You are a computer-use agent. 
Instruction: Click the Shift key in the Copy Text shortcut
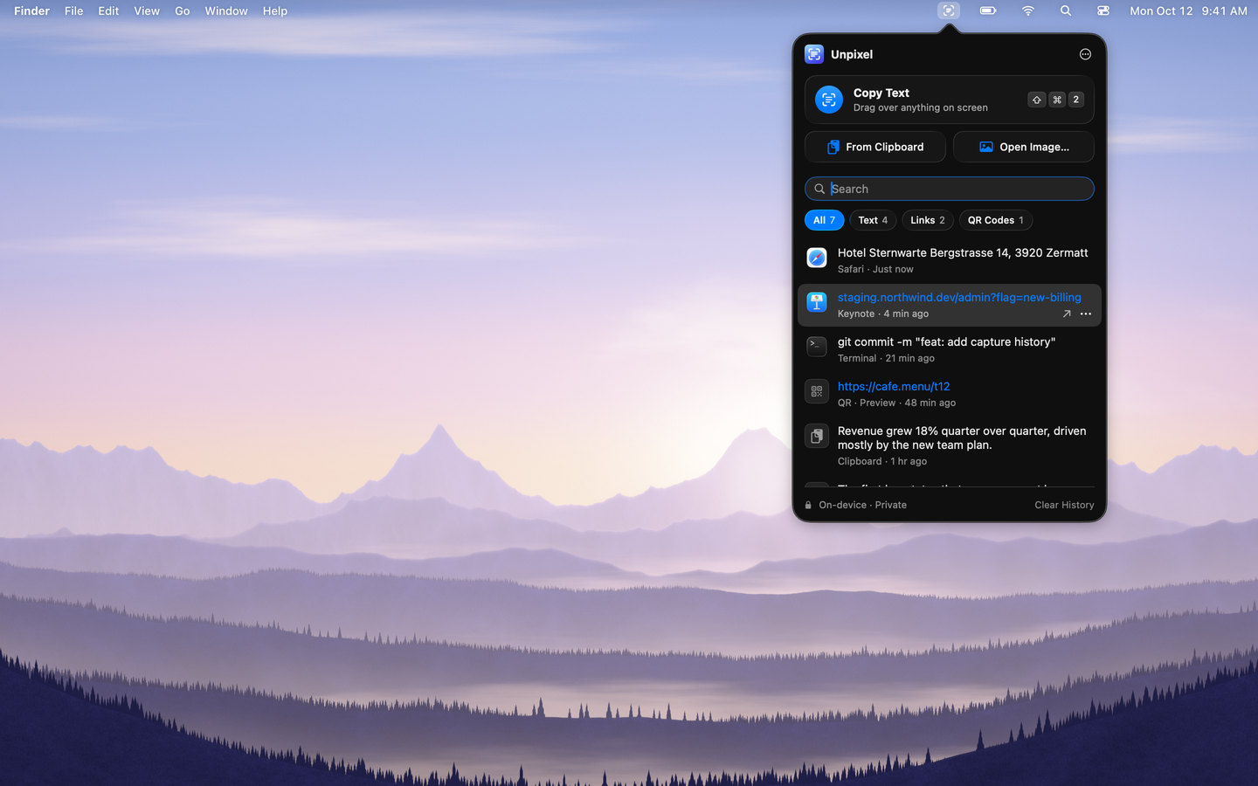[x=1036, y=100]
